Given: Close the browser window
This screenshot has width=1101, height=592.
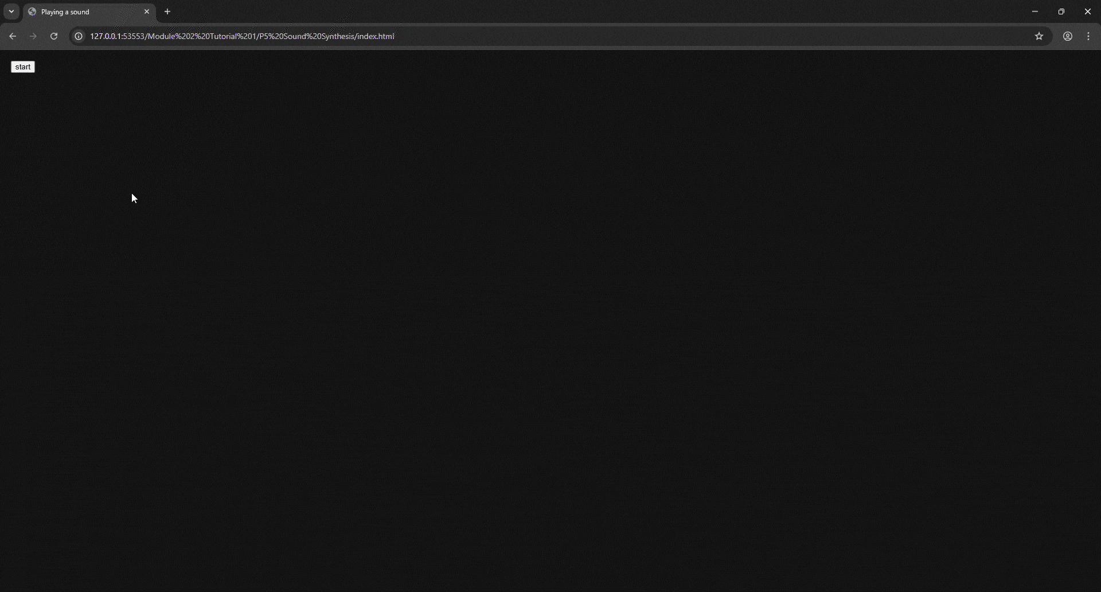Looking at the screenshot, I should point(1088,11).
